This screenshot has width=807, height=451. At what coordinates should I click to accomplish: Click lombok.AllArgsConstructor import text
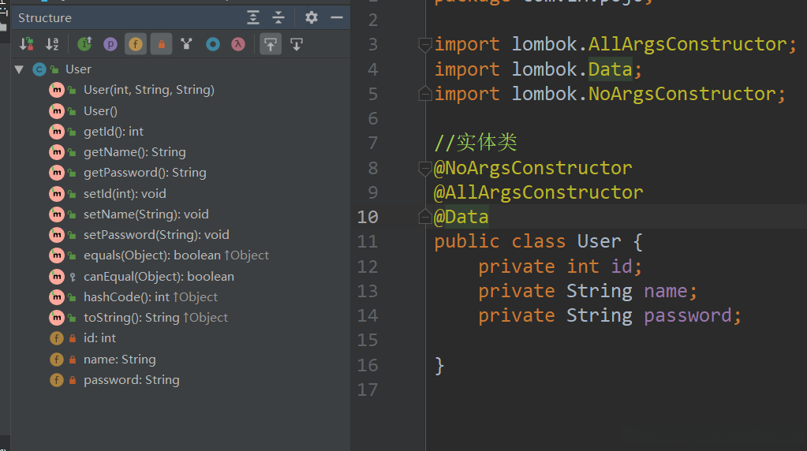(x=648, y=44)
